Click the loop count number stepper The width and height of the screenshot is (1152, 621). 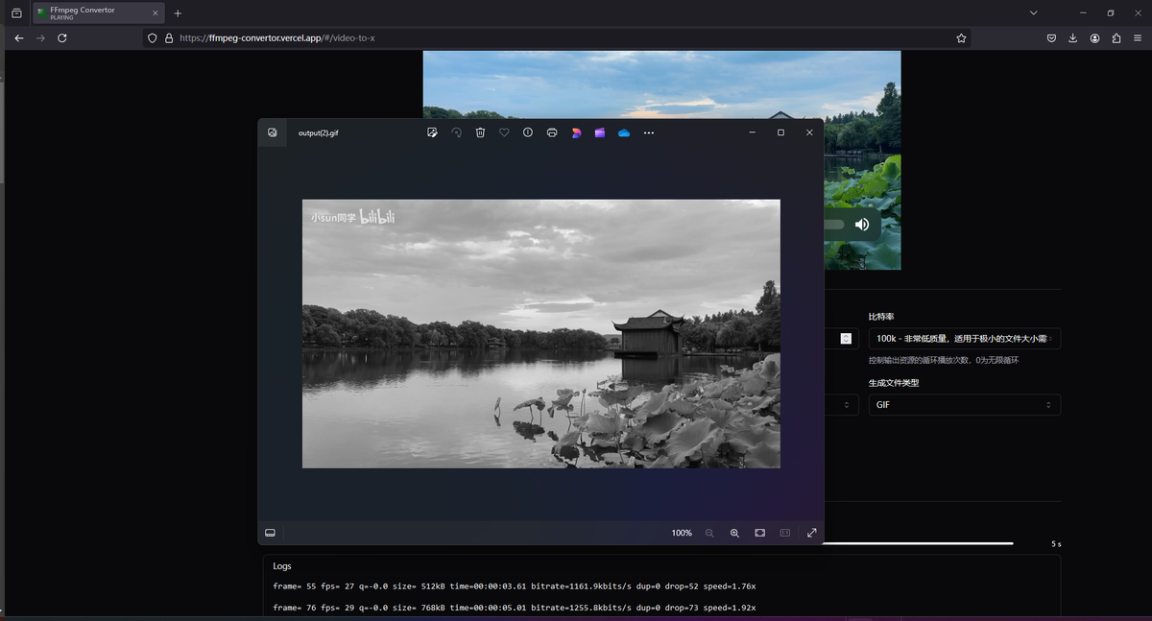click(846, 339)
